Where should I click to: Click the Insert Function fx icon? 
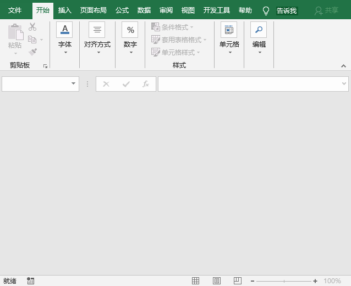pyautogui.click(x=146, y=84)
